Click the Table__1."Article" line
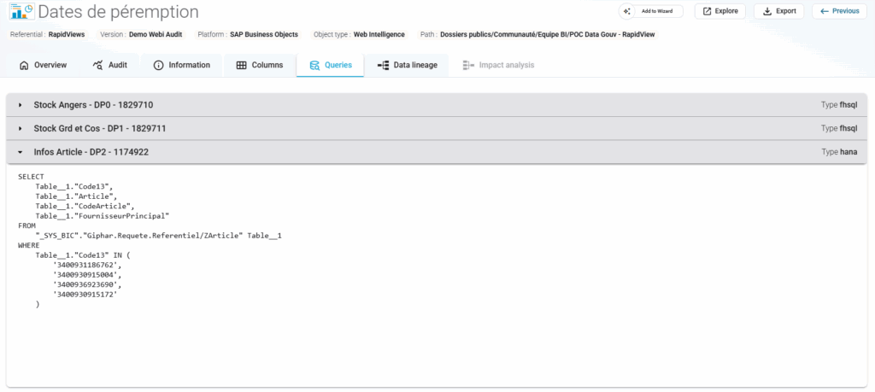This screenshot has height=392, width=875. coord(76,196)
